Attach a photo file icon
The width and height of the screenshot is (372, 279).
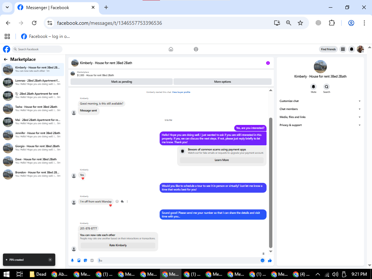pyautogui.click(x=79, y=260)
